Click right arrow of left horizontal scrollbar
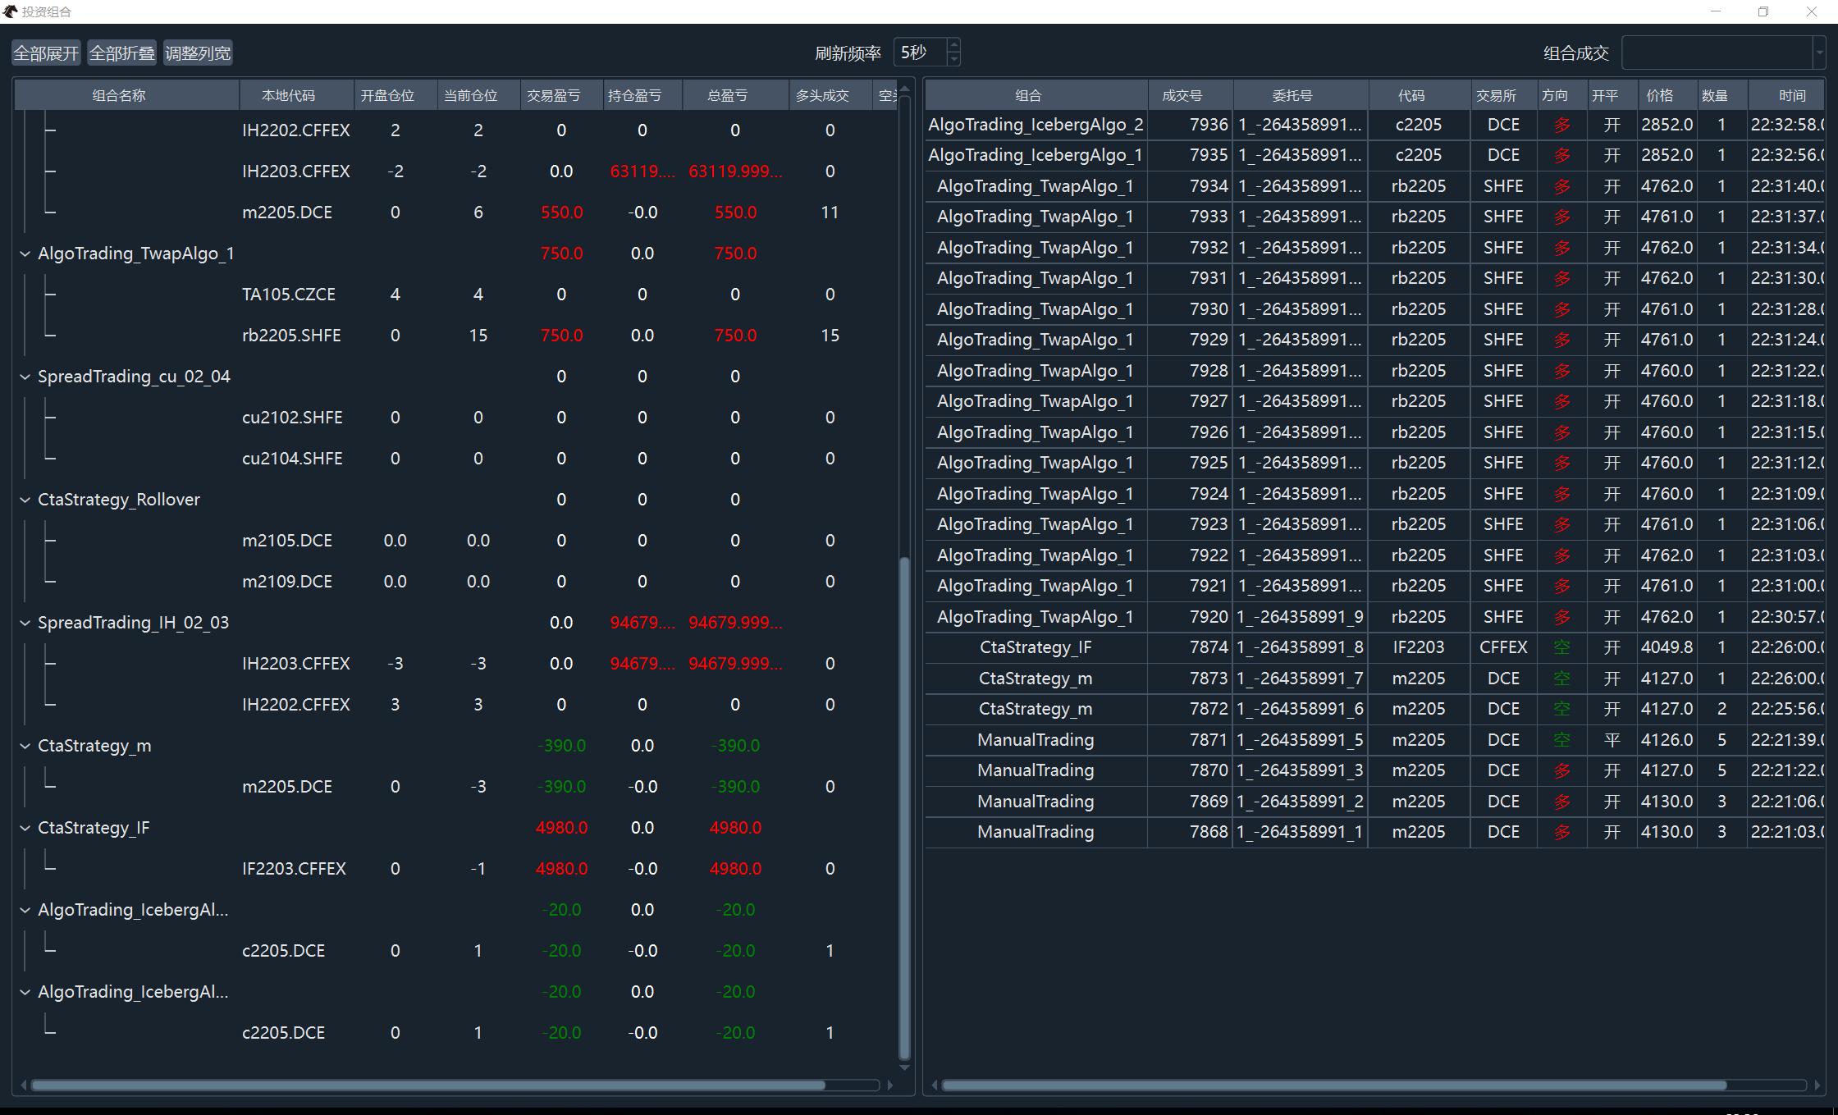Viewport: 1838px width, 1115px height. click(x=890, y=1085)
